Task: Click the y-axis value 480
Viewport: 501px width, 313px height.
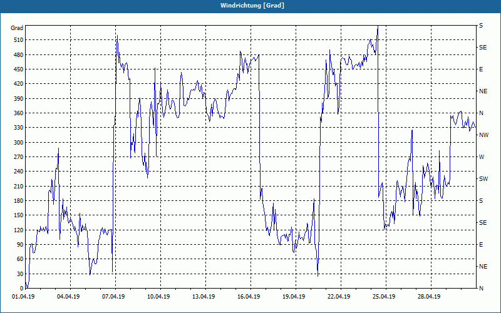Action: coord(19,55)
